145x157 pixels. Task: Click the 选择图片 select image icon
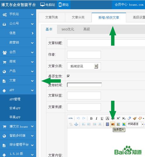[x=113, y=124]
